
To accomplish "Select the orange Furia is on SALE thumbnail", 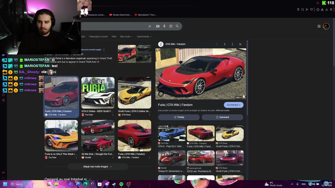I will tap(61, 136).
